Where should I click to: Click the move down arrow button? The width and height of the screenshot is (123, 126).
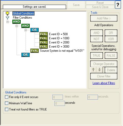[100, 70]
